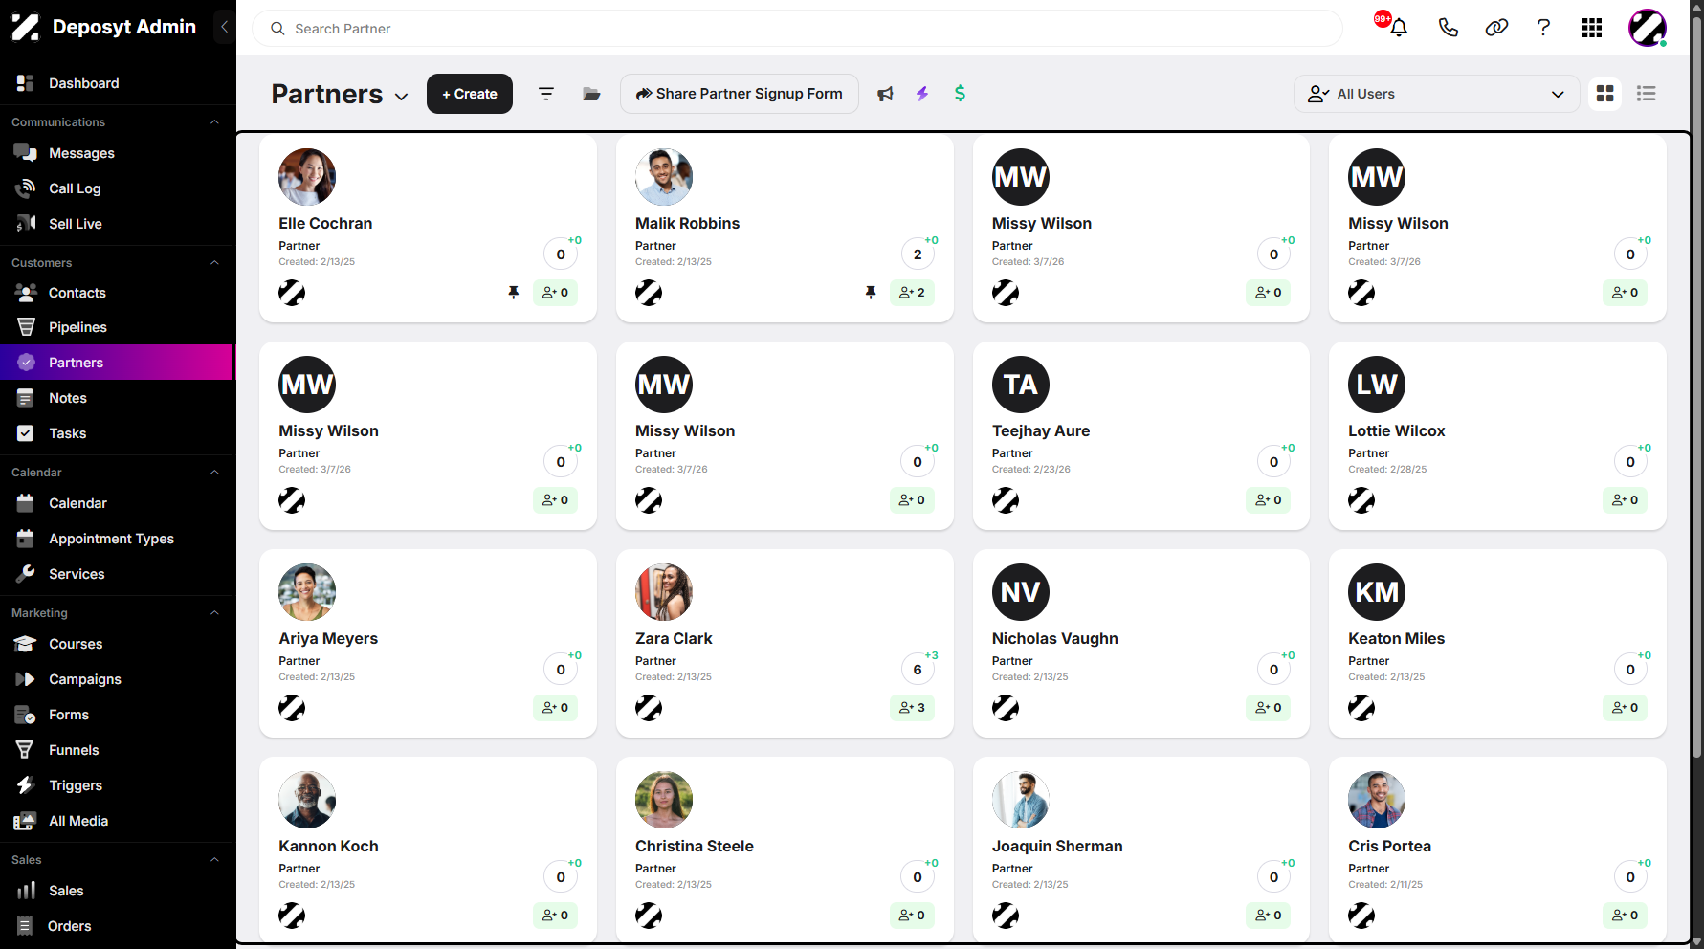
Task: Open the help question mark
Action: coord(1543,28)
